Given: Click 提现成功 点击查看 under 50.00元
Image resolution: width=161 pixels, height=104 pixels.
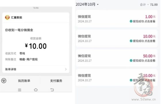Looking at the screenshot, I should coord(144,60).
